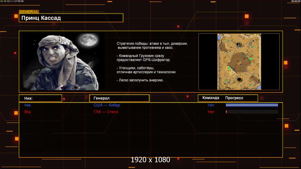The width and height of the screenshot is (301, 169).
Task: Select player name nes
Action: click(x=27, y=105)
